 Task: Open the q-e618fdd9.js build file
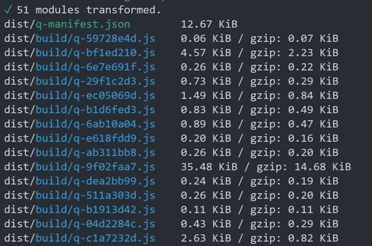80,138
